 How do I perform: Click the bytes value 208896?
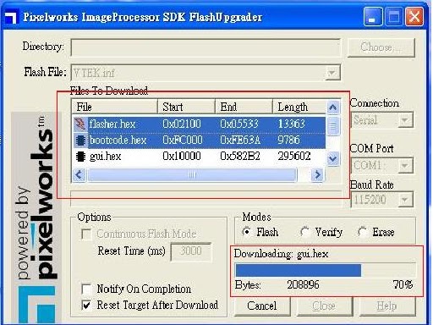coord(303,285)
